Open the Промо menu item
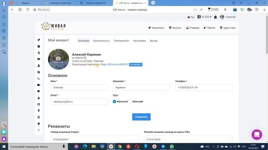This screenshot has width=268, height=150. 209,28
